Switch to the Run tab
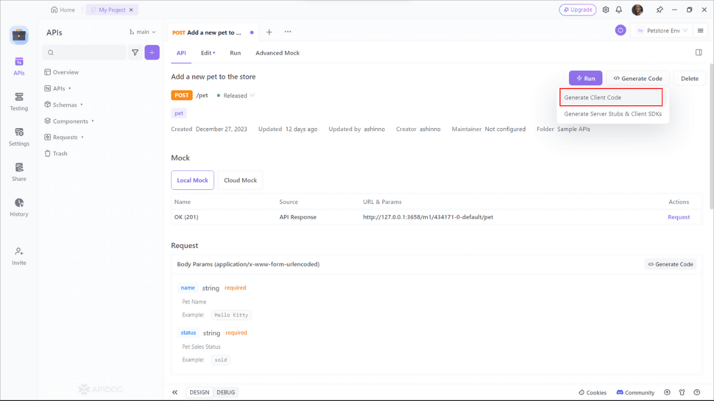This screenshot has width=714, height=401. click(235, 53)
